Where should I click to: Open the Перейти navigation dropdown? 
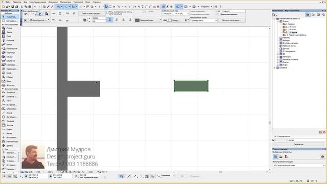tap(206, 7)
